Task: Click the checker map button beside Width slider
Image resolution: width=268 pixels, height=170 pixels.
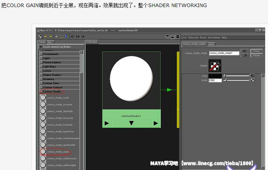Action: 252,80
